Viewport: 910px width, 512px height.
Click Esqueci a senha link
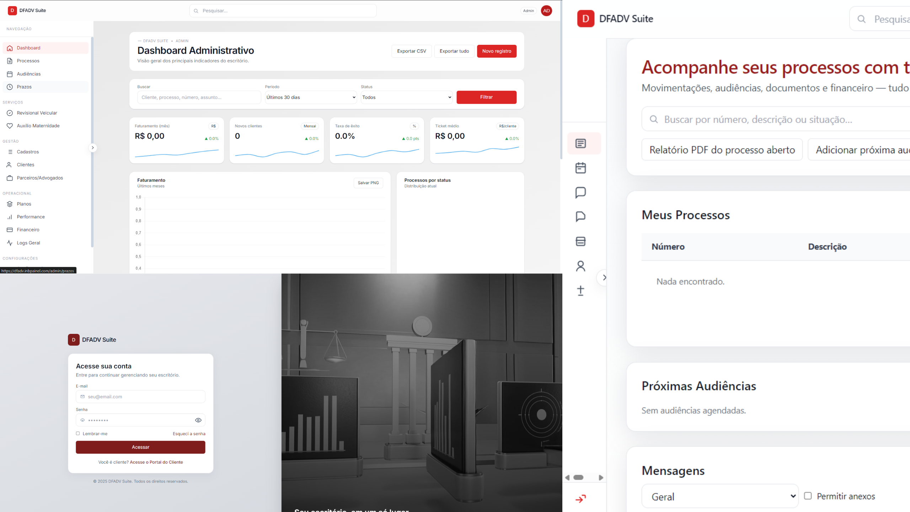click(189, 434)
